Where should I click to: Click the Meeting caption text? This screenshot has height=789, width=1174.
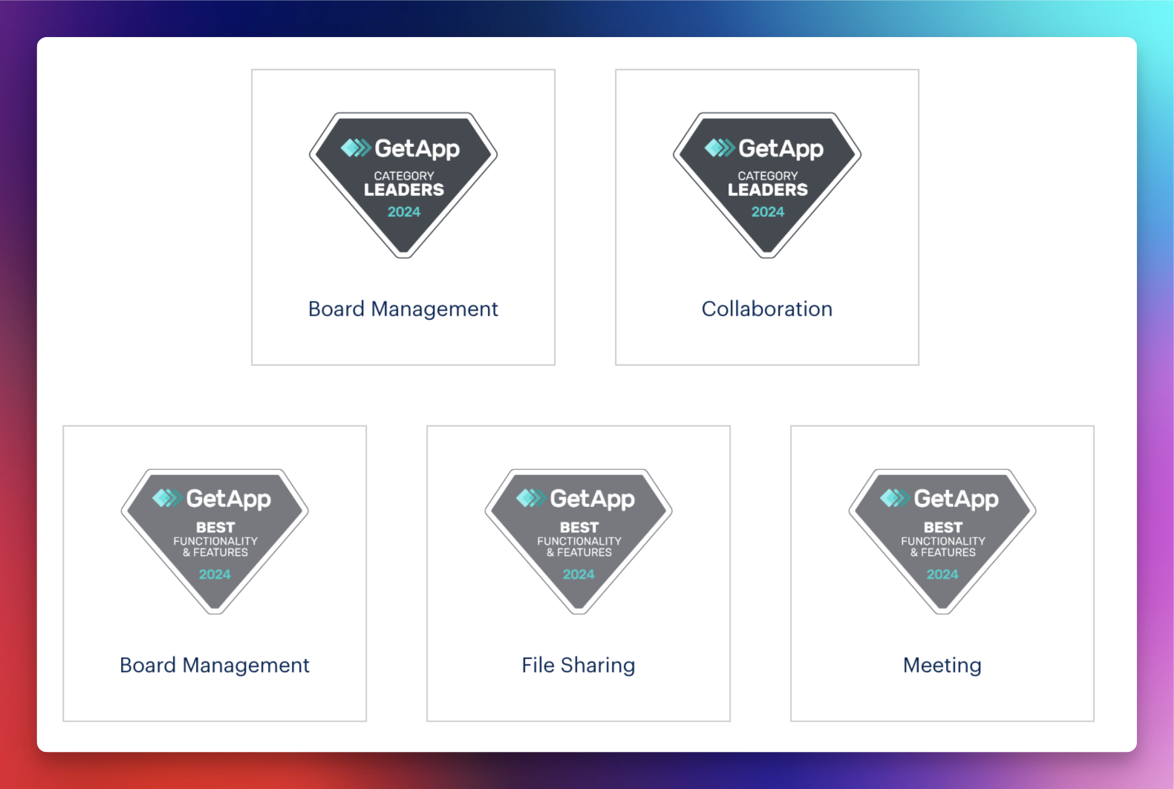point(942,665)
